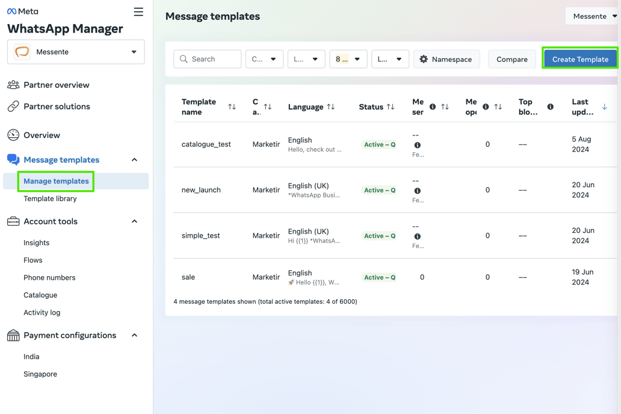Sort Messages opened column arrows
This screenshot has height=414, width=621.
click(x=498, y=107)
